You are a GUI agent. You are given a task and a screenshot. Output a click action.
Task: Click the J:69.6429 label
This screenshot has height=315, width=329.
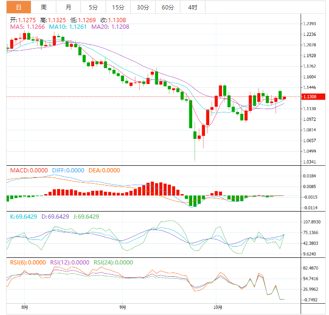tap(86, 217)
